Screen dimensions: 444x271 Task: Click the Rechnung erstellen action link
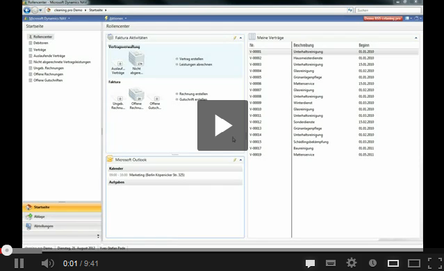click(x=193, y=94)
